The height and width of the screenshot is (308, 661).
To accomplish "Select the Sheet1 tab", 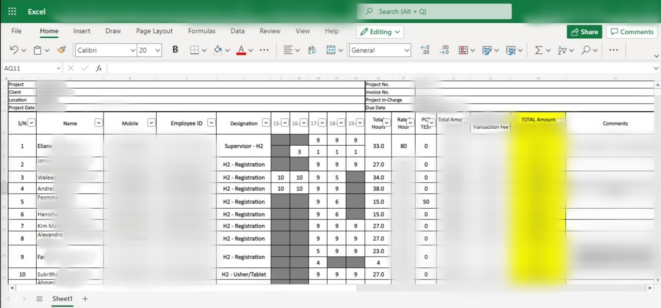I will pos(62,299).
